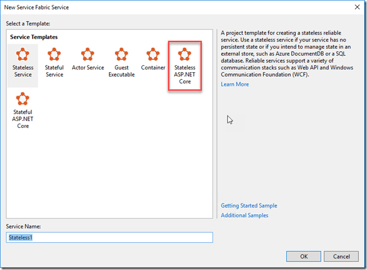The width and height of the screenshot is (367, 270).
Task: Open the Getting Started Sample link
Action: 249,206
